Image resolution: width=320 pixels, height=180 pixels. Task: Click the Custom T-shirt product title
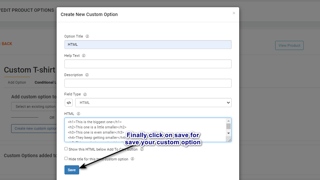click(30, 70)
